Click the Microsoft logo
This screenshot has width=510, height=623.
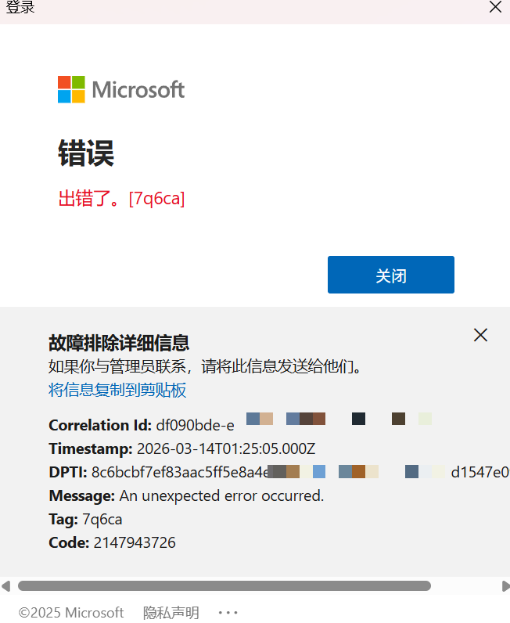[121, 90]
